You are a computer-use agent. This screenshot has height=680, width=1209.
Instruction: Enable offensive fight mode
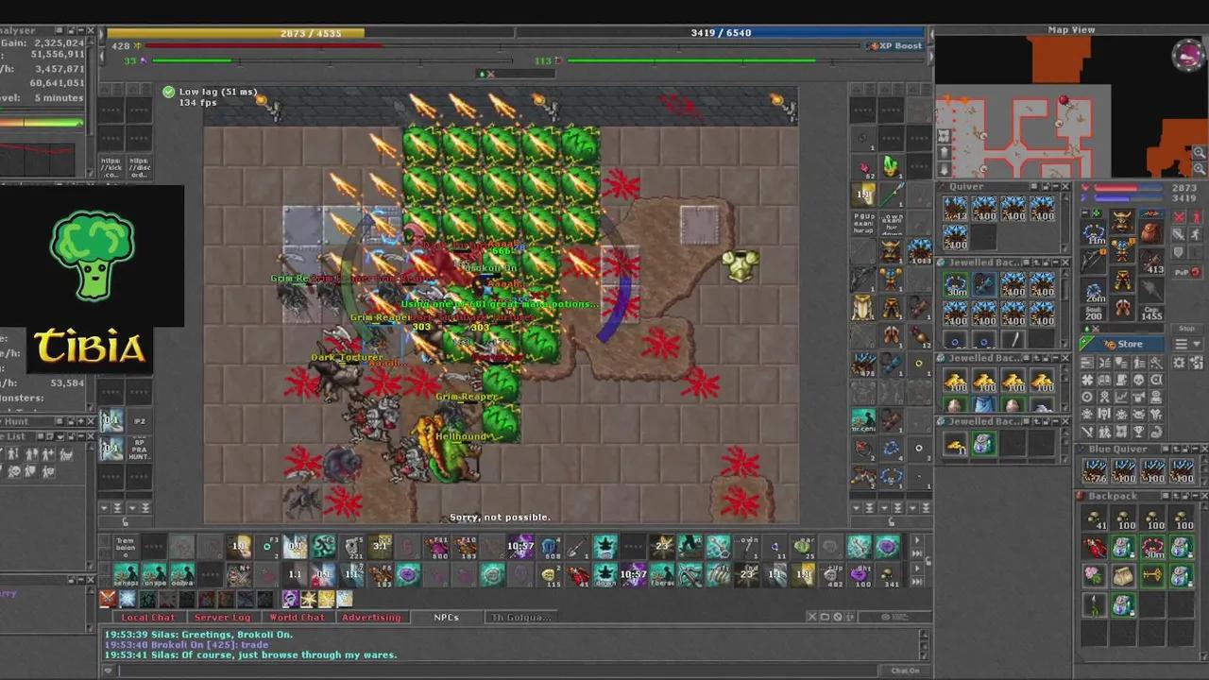1179,216
